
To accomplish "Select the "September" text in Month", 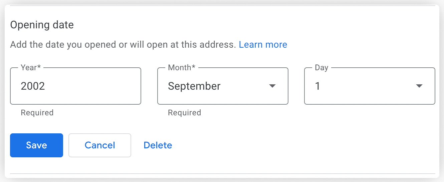I will (x=194, y=86).
